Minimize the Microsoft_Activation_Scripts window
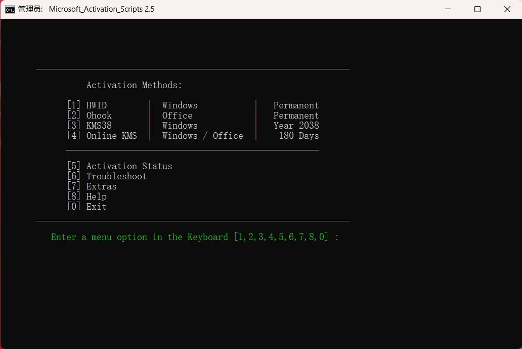 [448, 9]
